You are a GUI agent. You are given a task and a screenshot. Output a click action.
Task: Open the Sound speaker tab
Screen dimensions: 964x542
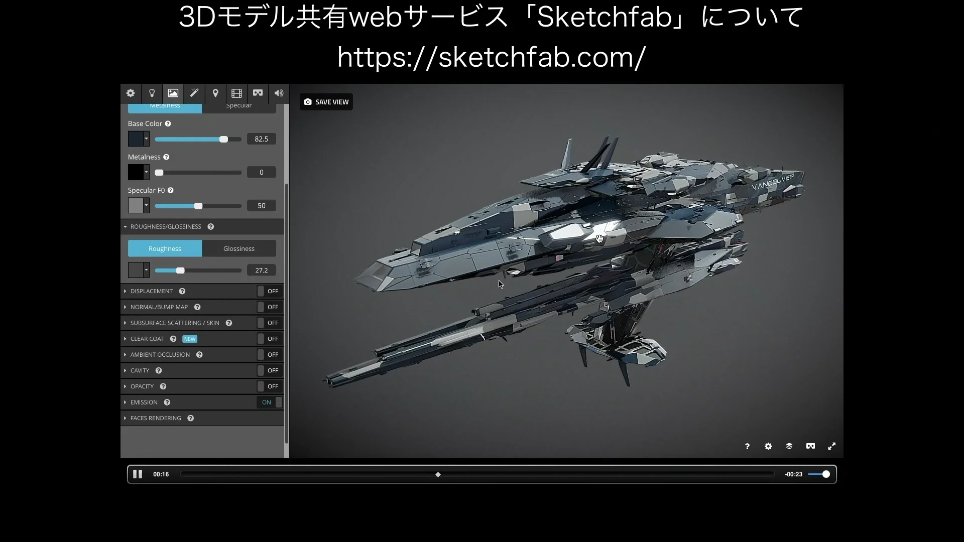point(279,93)
